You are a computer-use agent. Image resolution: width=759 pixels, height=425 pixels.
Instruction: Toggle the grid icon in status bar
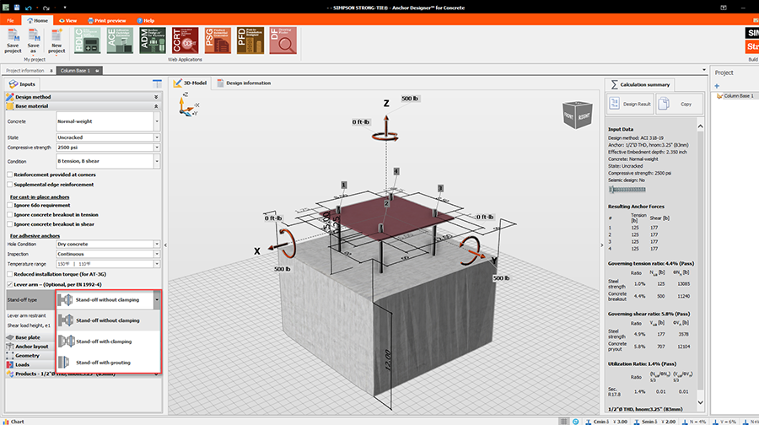pos(563,421)
